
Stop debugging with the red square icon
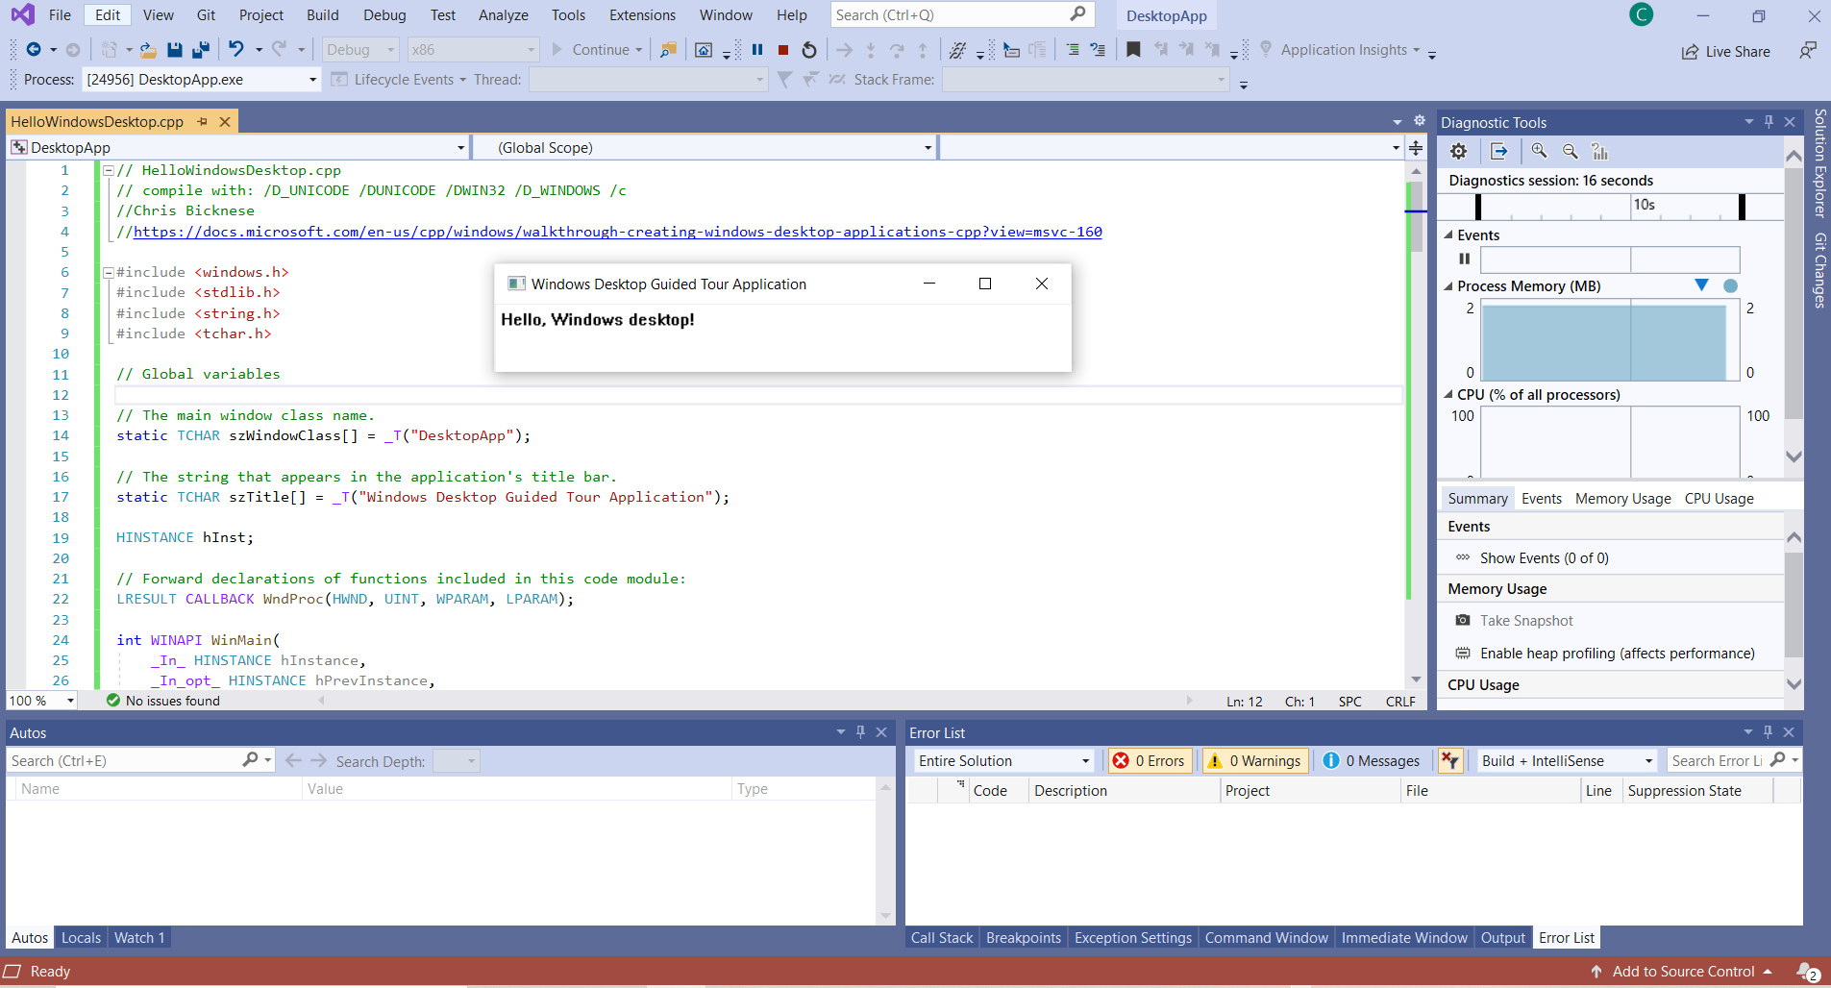pos(783,49)
